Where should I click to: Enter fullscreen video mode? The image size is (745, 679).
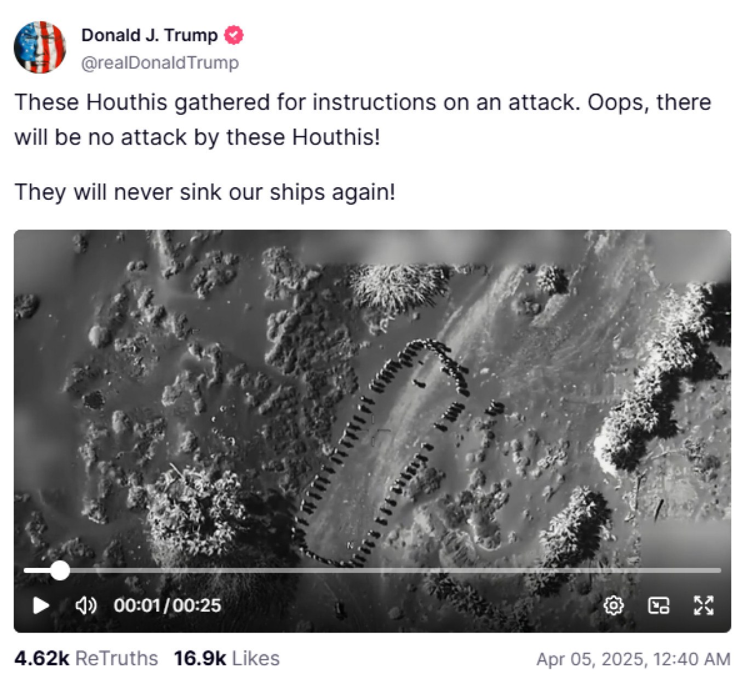703,606
